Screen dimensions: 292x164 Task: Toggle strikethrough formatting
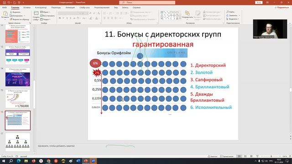(x=74, y=18)
